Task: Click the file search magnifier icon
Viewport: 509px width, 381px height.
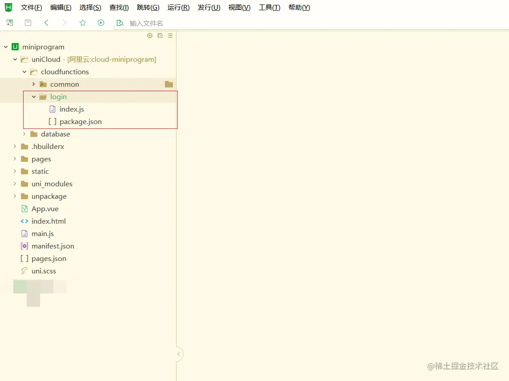Action: pyautogui.click(x=120, y=23)
